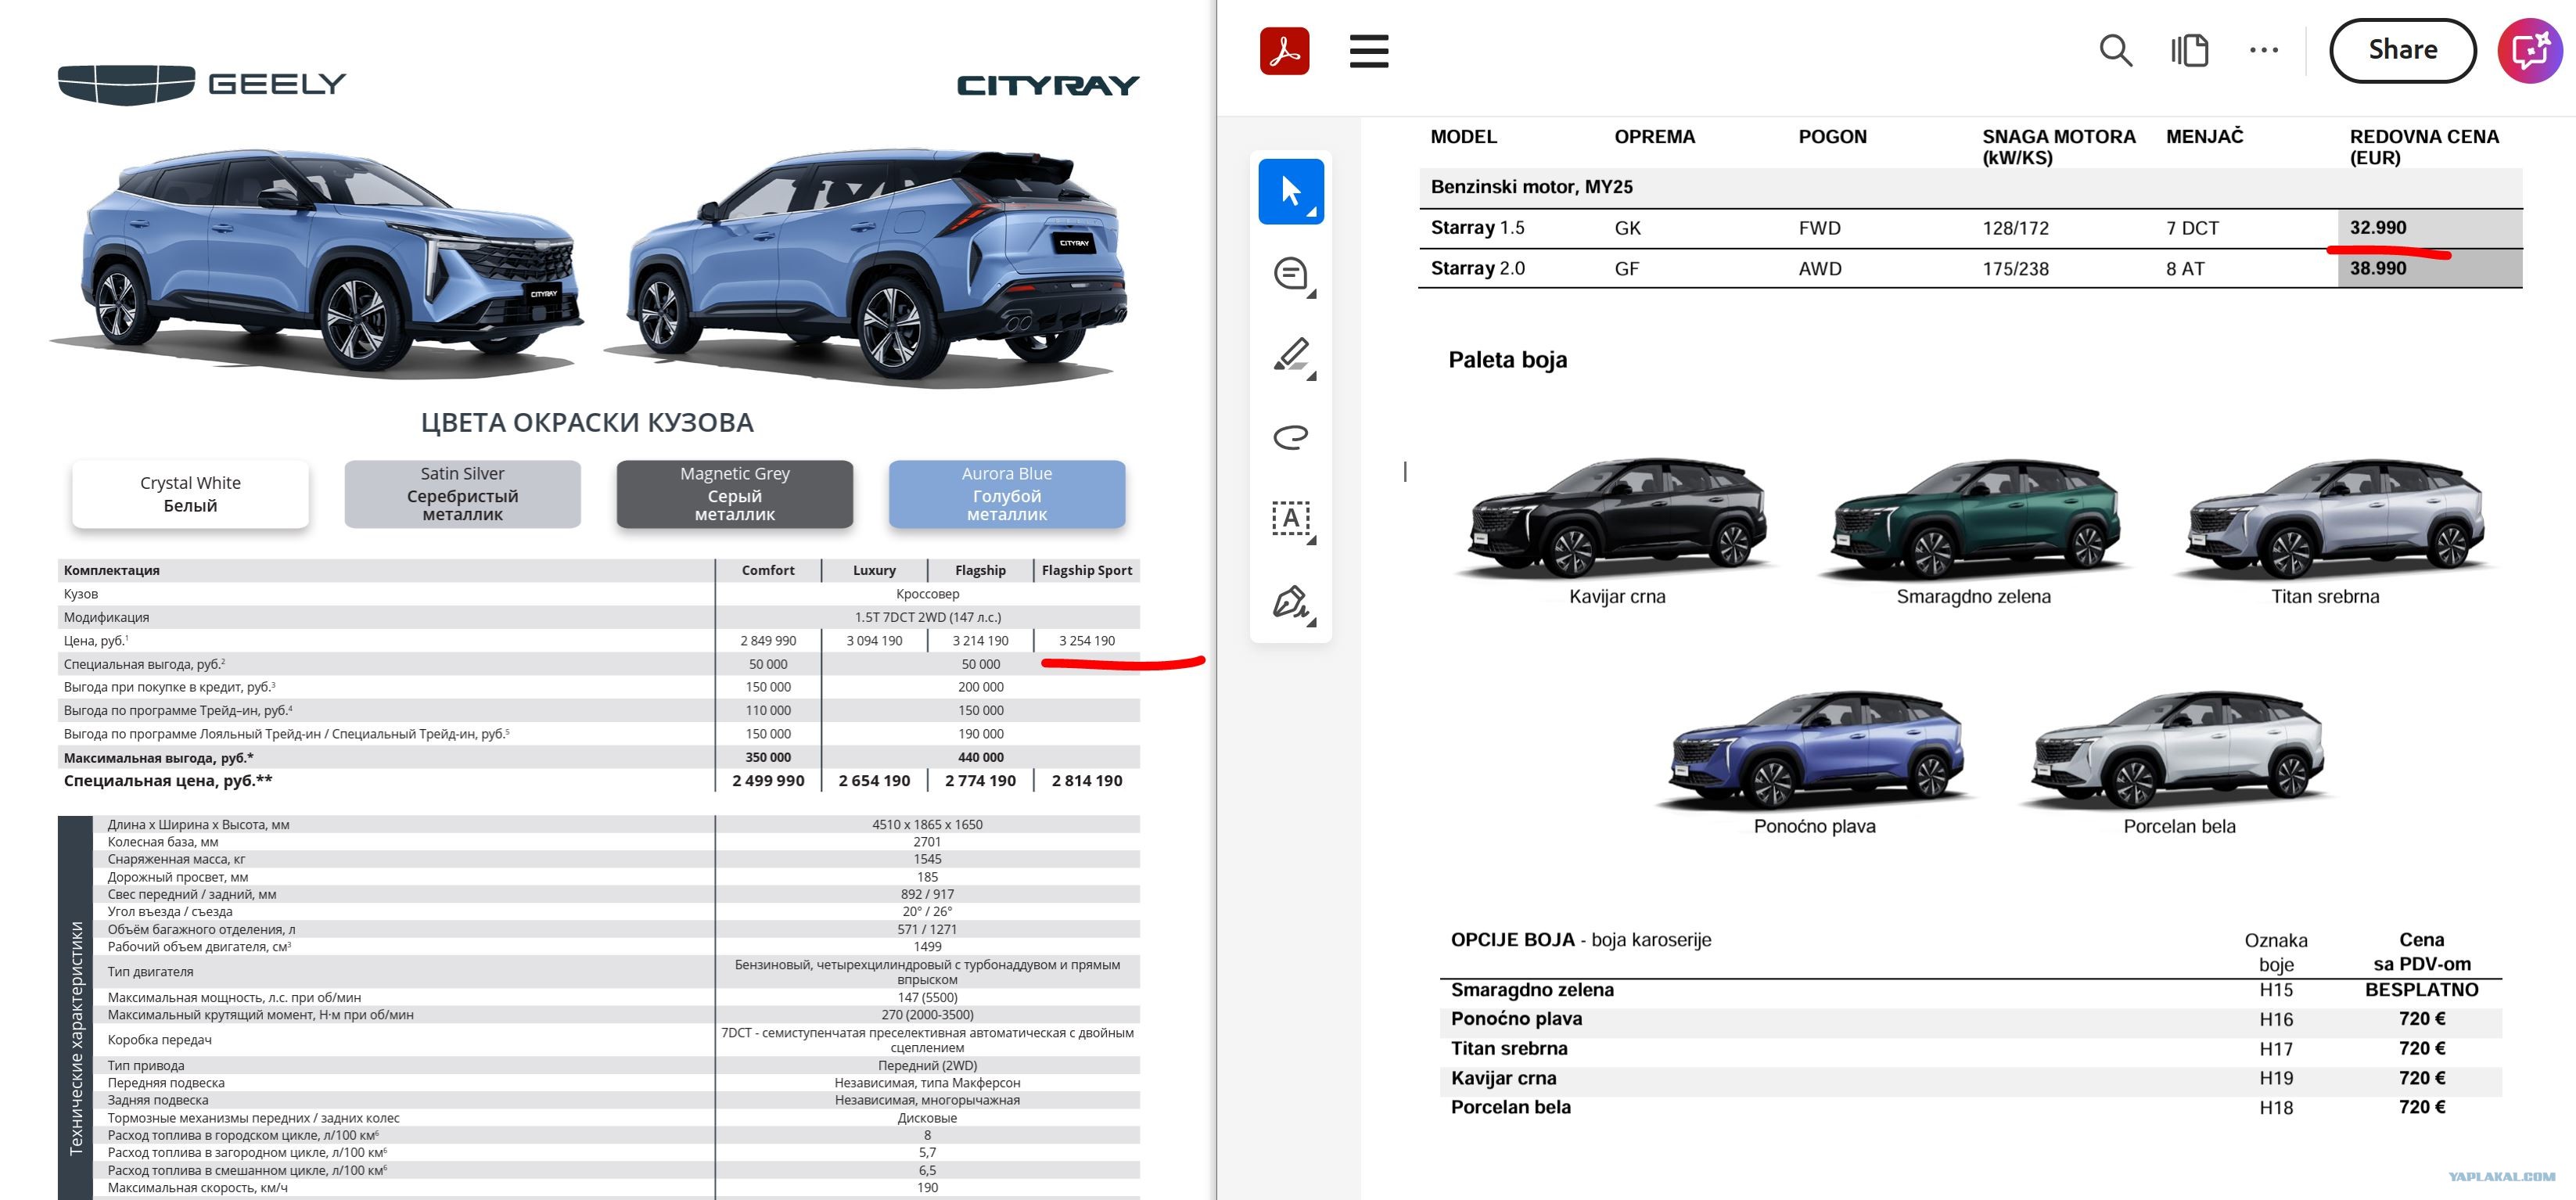The width and height of the screenshot is (2576, 1200).
Task: Select the add comment tool
Action: click(x=1291, y=273)
